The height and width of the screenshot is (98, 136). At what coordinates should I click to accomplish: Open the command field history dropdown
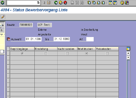click(x=38, y=3)
